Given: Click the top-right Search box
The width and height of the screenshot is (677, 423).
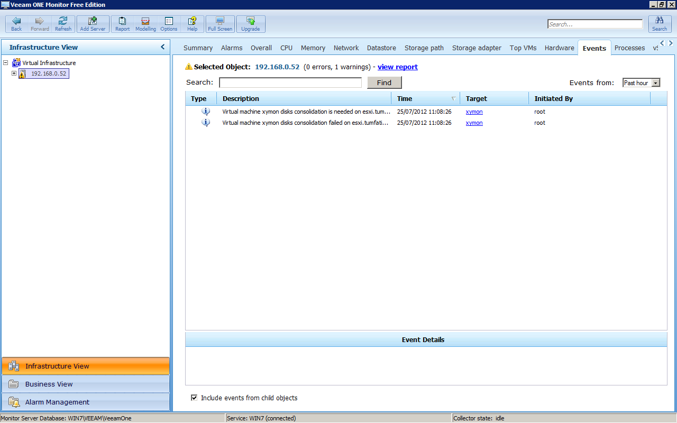Looking at the screenshot, I should [x=595, y=24].
